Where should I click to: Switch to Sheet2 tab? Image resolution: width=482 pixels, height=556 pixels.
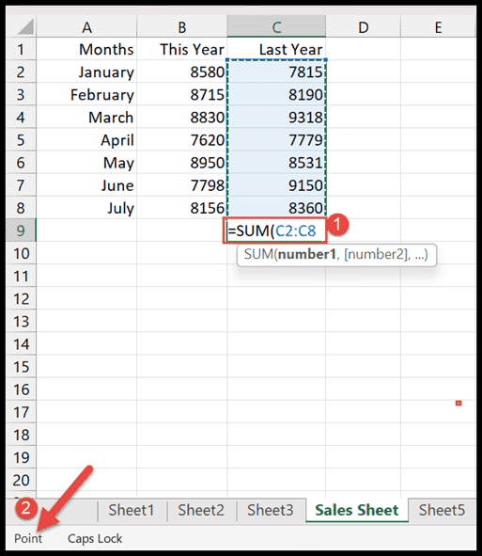(201, 510)
